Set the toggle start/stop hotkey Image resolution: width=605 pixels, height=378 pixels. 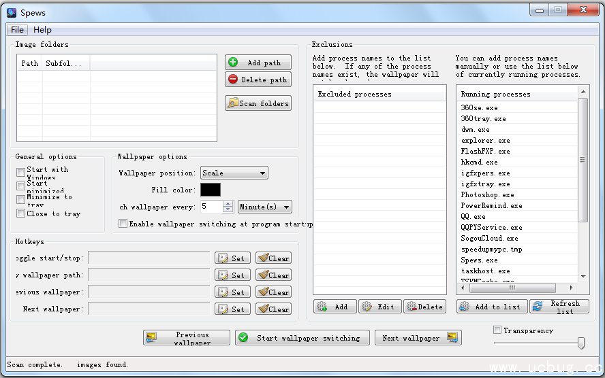tap(232, 258)
